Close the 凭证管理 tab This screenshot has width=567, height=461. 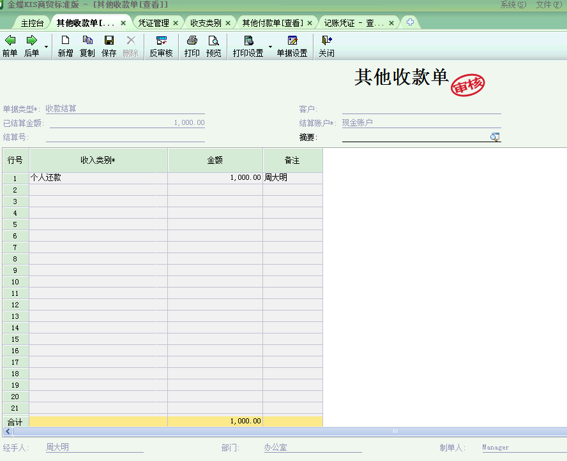pos(176,23)
